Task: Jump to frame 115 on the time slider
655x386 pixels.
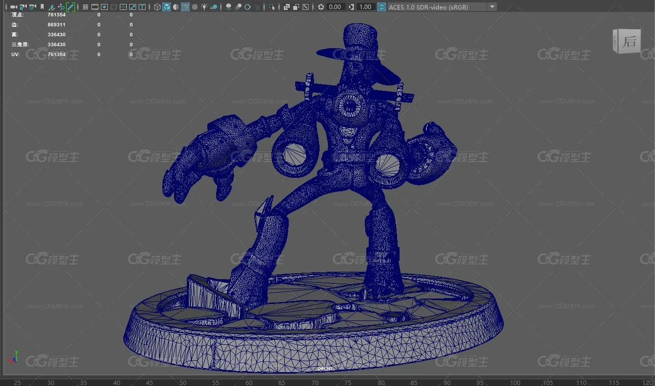Action: [615, 383]
